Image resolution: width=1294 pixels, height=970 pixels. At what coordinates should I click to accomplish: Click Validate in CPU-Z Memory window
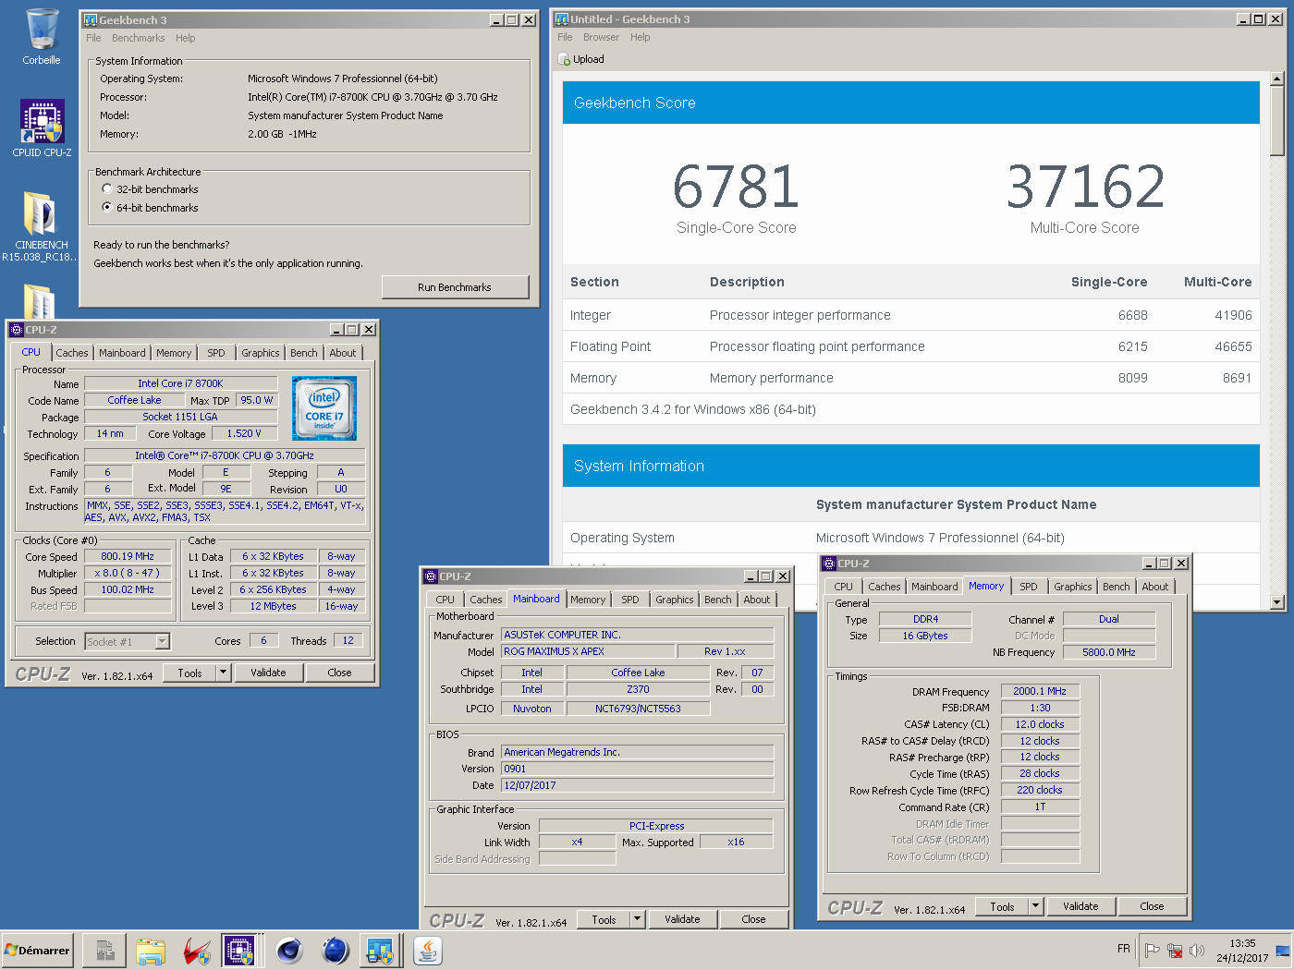pyautogui.click(x=1080, y=906)
